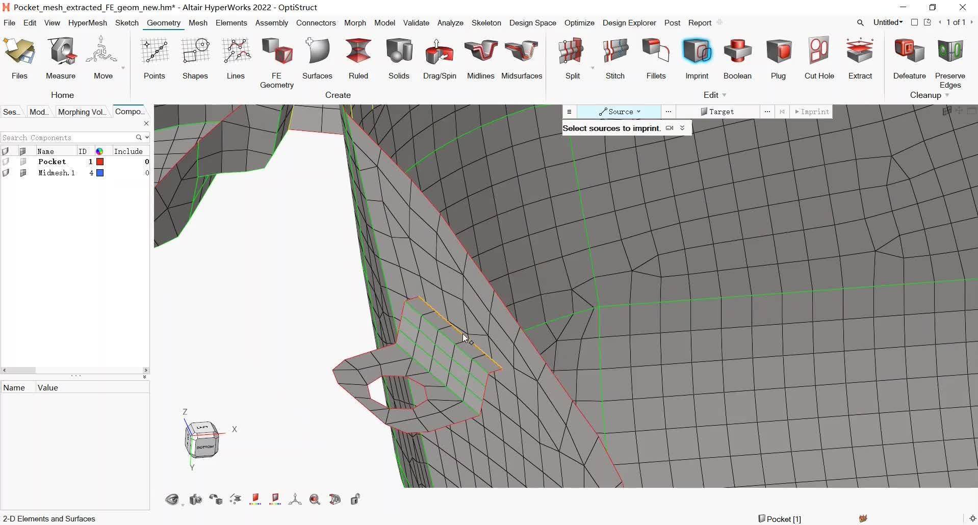Click the camera view icon in bottom toolbar
The height and width of the screenshot is (525, 978).
[195, 500]
